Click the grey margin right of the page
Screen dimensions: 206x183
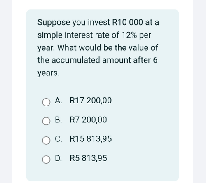(199, 91)
